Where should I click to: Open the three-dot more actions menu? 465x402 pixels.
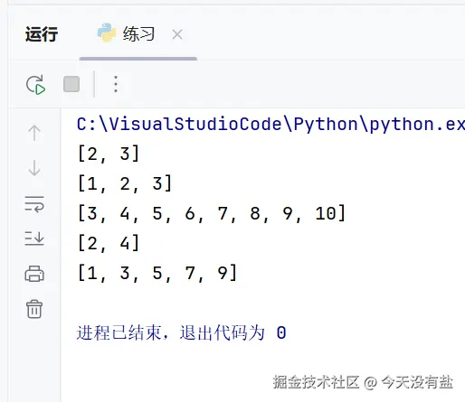click(116, 84)
